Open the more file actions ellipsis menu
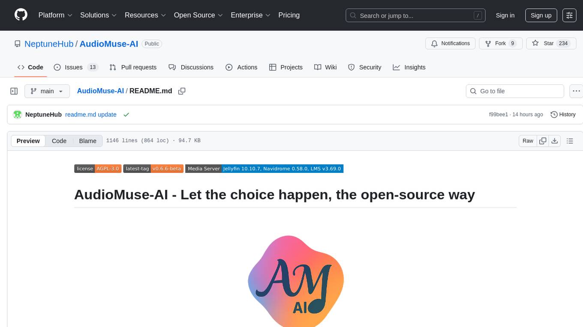The height and width of the screenshot is (327, 583). point(576,91)
